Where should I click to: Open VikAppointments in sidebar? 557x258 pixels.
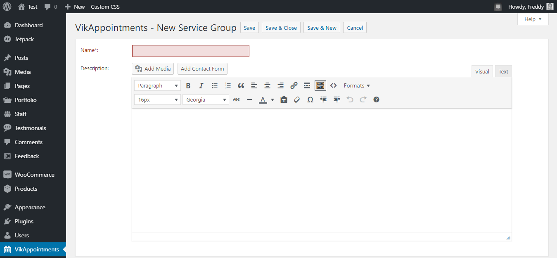pos(33,249)
